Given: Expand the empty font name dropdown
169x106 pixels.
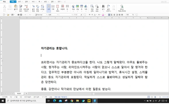Looking at the screenshot, I should 72,15.
